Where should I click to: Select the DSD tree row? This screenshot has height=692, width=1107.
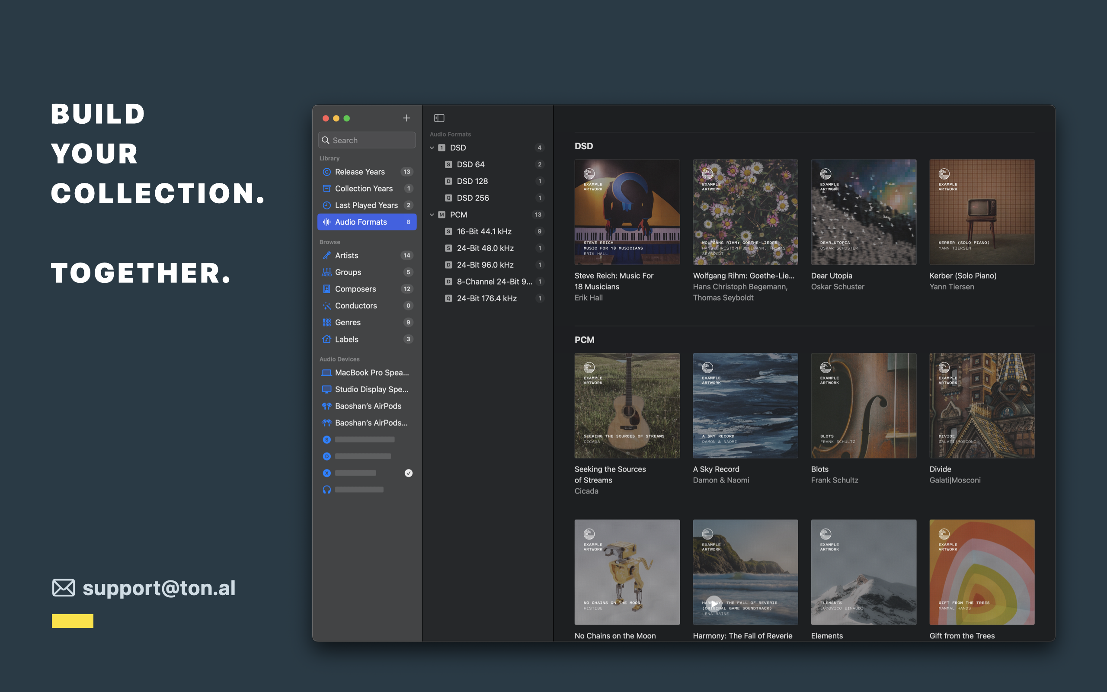click(488, 148)
